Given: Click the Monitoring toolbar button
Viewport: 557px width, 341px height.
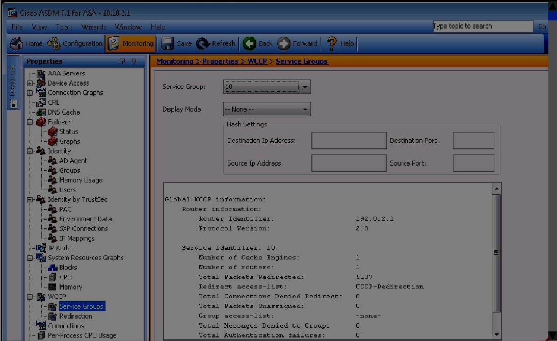Looking at the screenshot, I should [x=130, y=43].
